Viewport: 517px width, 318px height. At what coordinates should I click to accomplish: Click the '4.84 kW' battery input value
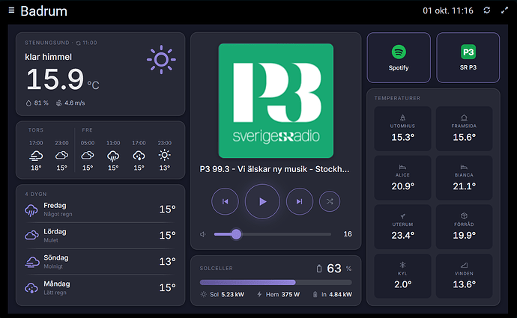(340, 294)
